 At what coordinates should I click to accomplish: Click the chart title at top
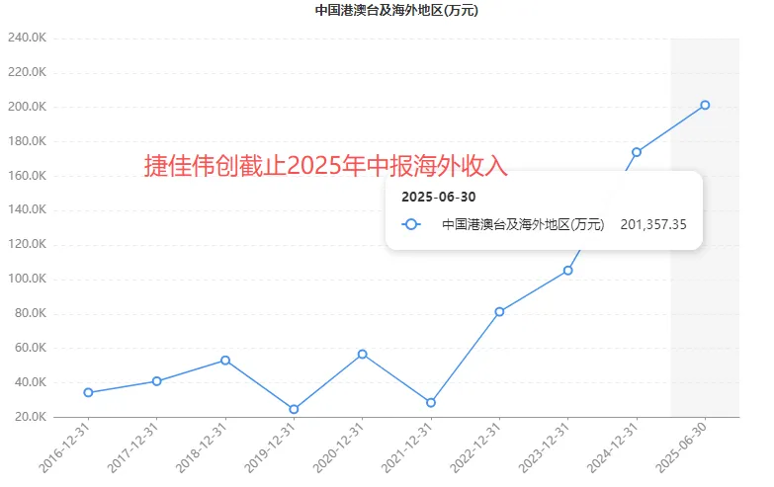(396, 10)
